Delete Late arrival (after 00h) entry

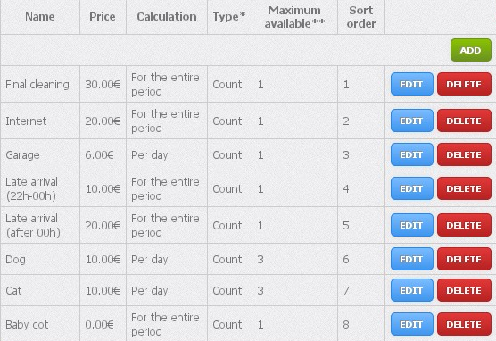(x=464, y=225)
